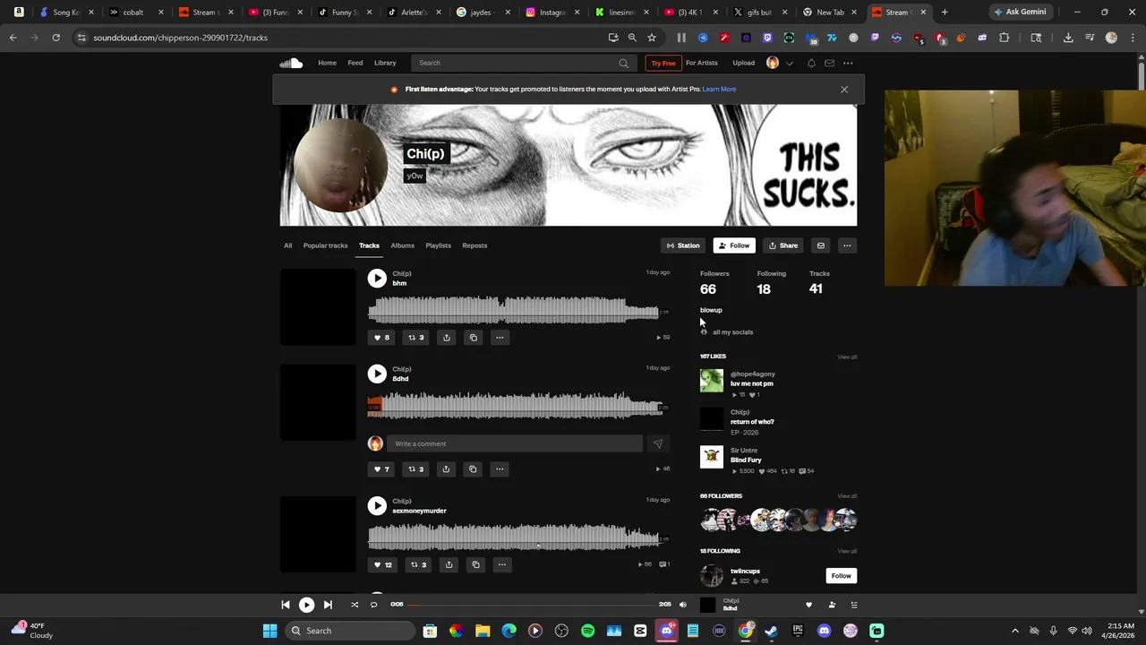Toggle repeat in the player
Viewport: 1146px width, 645px height.
373,605
